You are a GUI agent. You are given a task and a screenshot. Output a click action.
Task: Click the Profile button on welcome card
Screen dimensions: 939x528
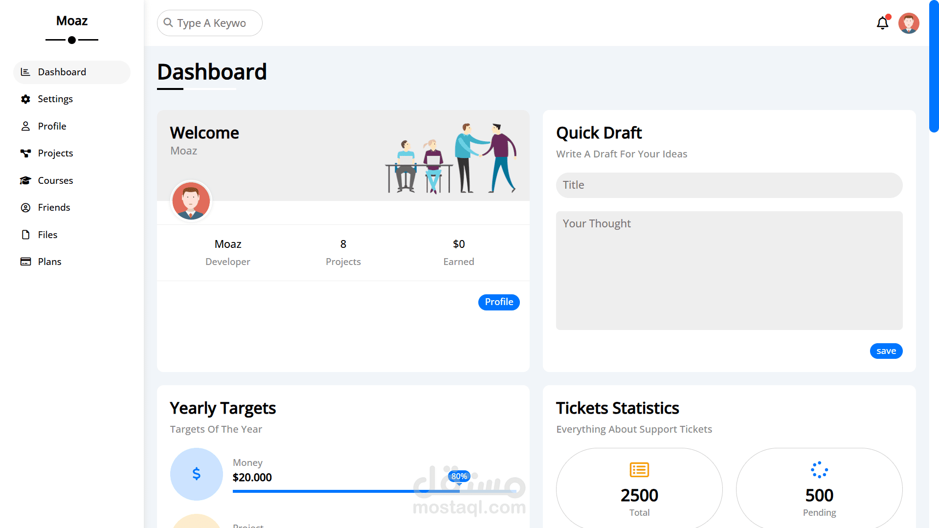(499, 302)
